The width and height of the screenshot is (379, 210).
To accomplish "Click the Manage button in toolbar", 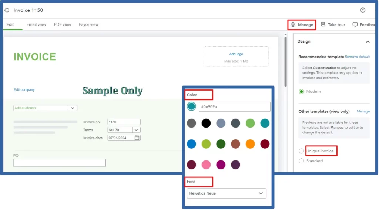I will (302, 25).
